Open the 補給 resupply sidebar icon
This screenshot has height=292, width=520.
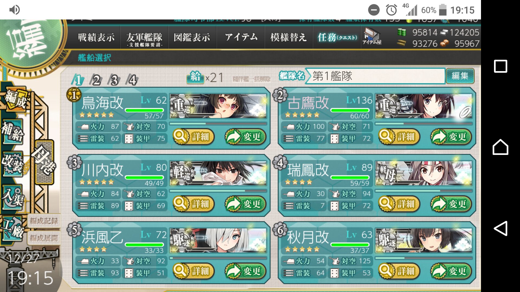click(13, 131)
